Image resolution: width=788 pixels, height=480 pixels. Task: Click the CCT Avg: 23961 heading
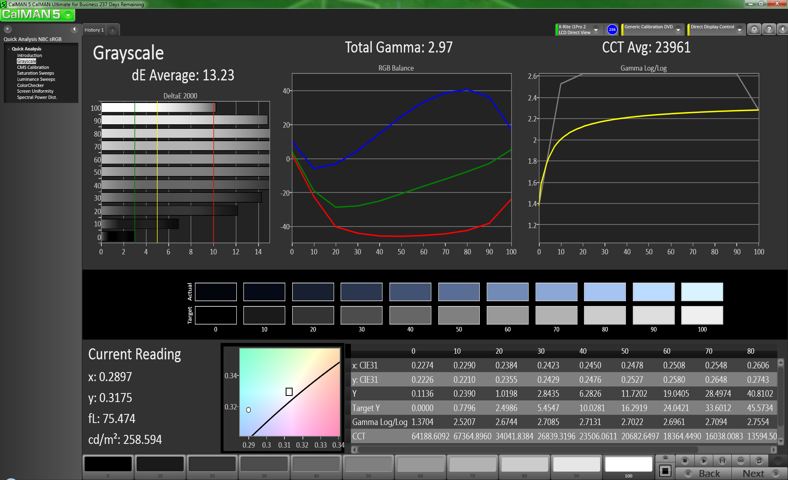646,48
